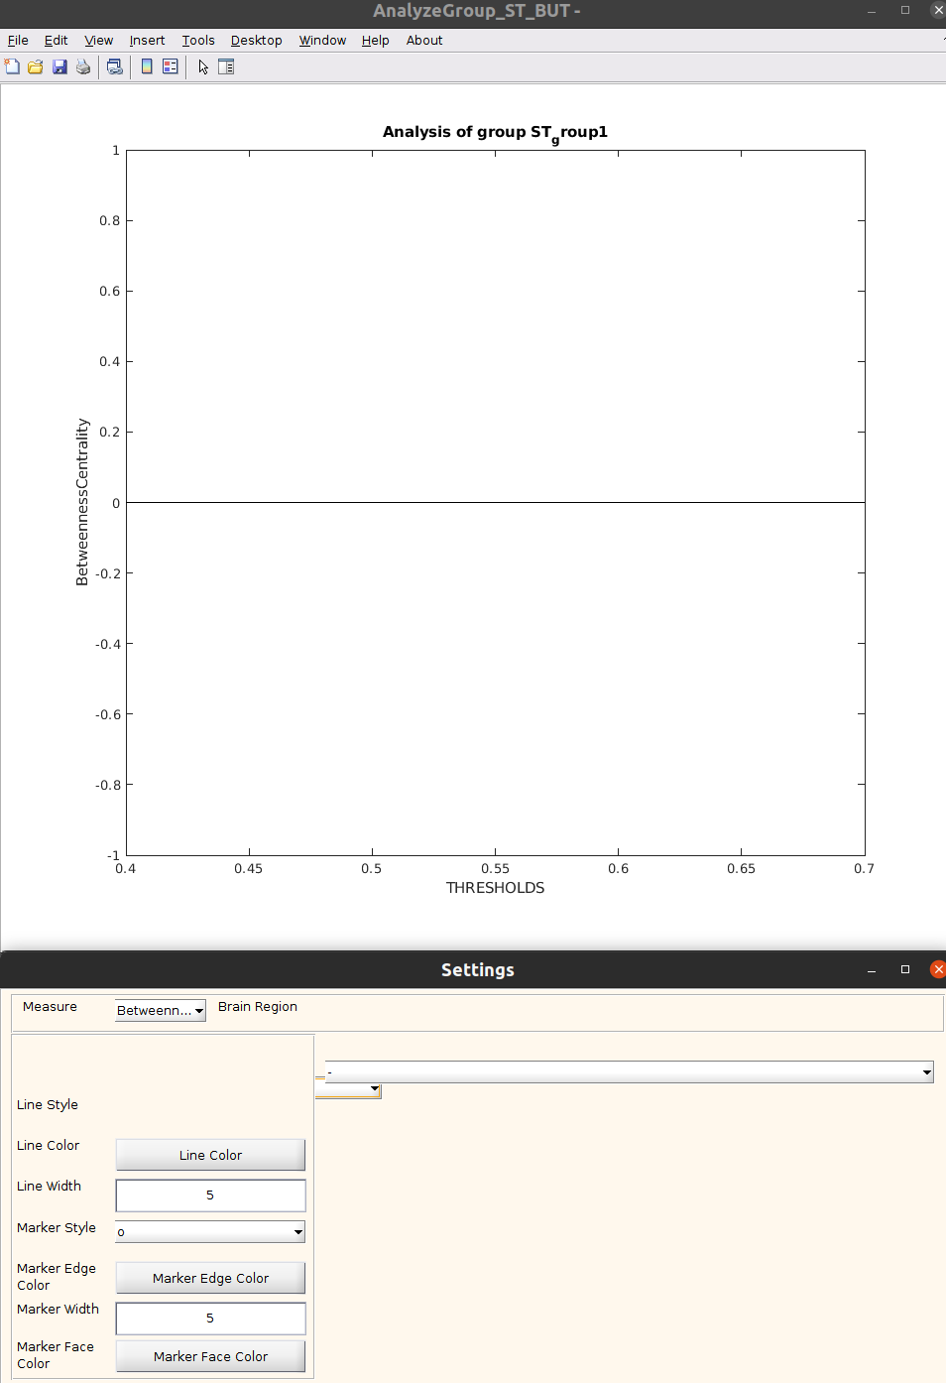Expand the Marker Style dropdown

pyautogui.click(x=210, y=1231)
